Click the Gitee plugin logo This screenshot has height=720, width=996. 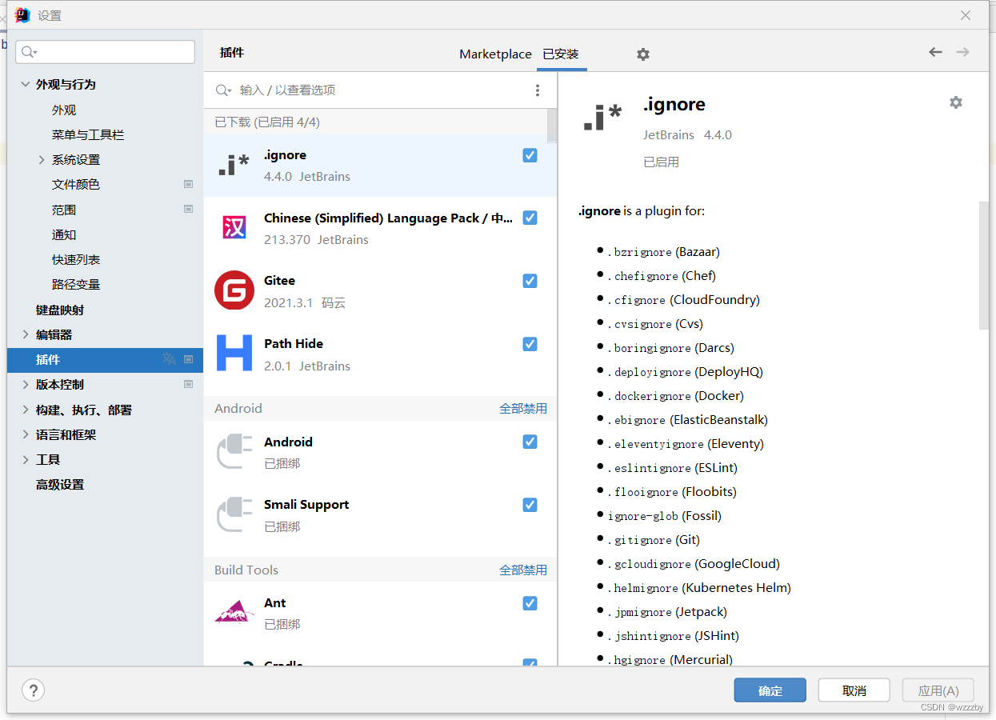pyautogui.click(x=234, y=291)
